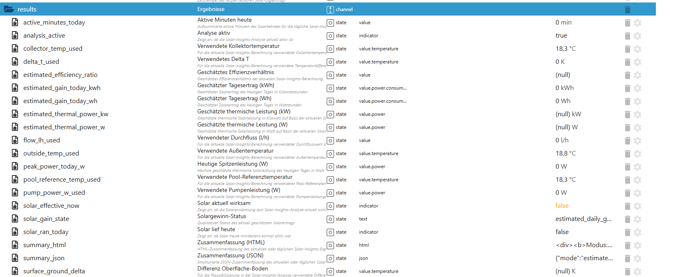Click role value.power.consum... of estimated_gain_today_wh
The image size is (678, 277).
tap(383, 101)
